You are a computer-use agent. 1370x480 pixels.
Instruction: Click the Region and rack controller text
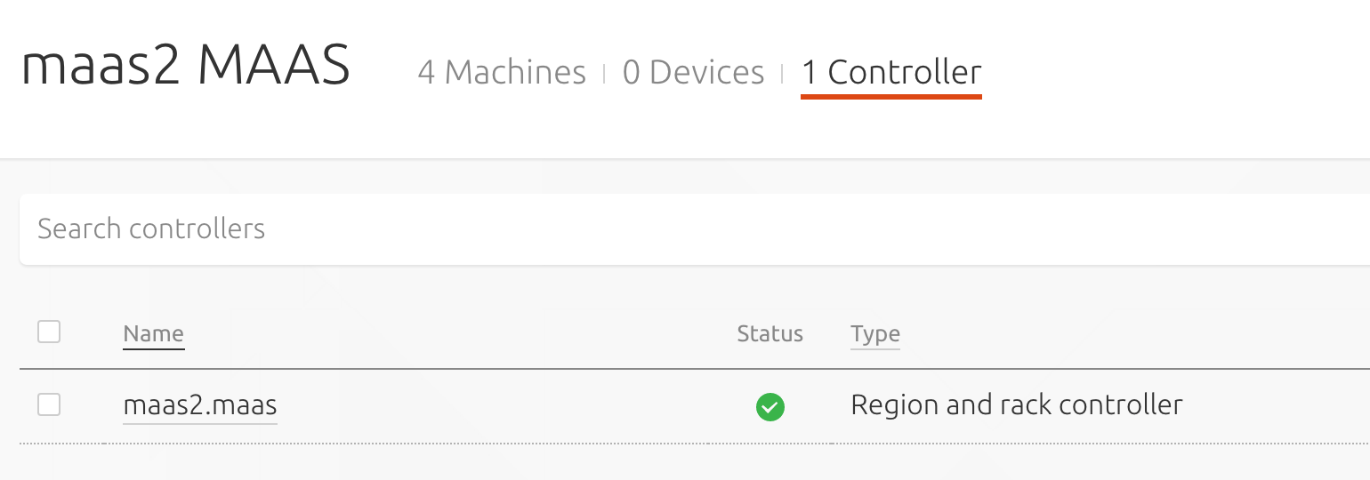pos(1016,405)
